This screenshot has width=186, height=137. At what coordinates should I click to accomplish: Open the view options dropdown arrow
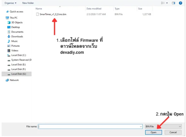point(167,3)
